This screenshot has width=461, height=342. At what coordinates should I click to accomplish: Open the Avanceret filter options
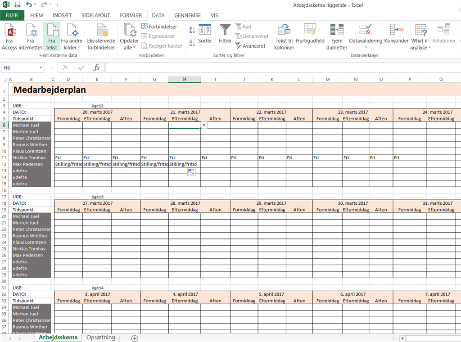tap(250, 46)
